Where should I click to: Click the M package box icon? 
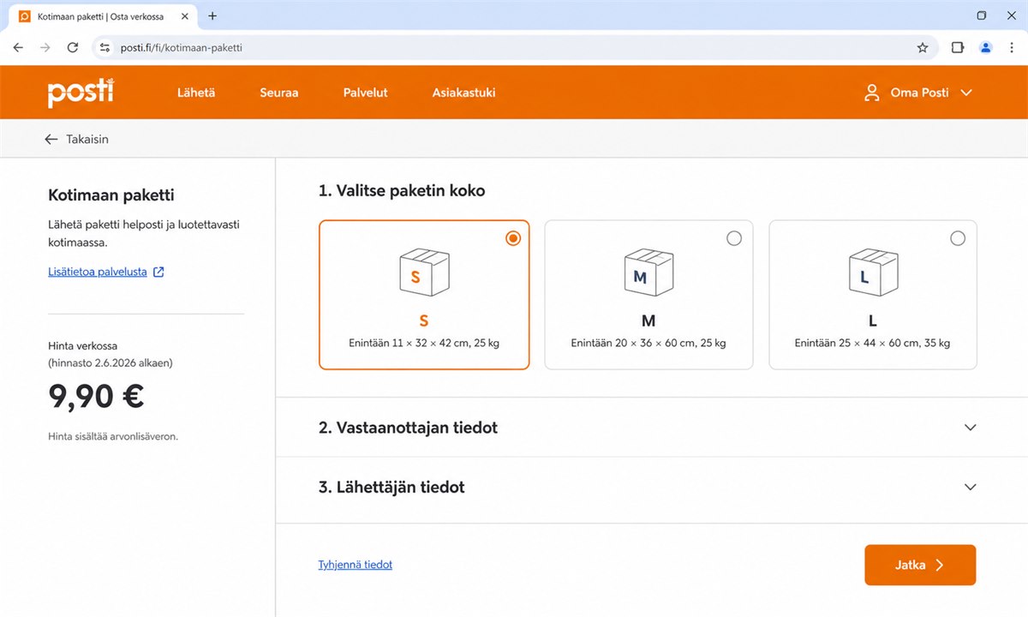[x=648, y=274]
